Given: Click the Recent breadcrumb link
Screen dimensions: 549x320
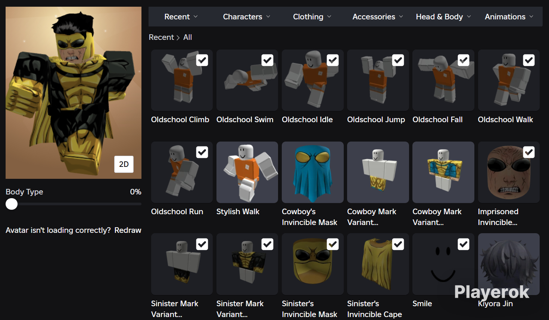Looking at the screenshot, I should (x=161, y=37).
